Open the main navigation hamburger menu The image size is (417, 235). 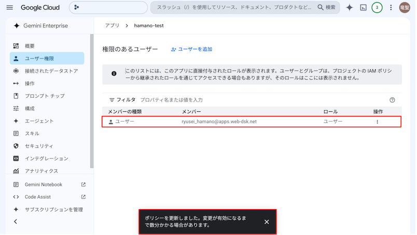[x=9, y=7]
